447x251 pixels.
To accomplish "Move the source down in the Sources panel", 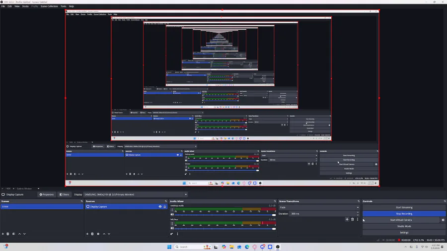I will [109, 234].
